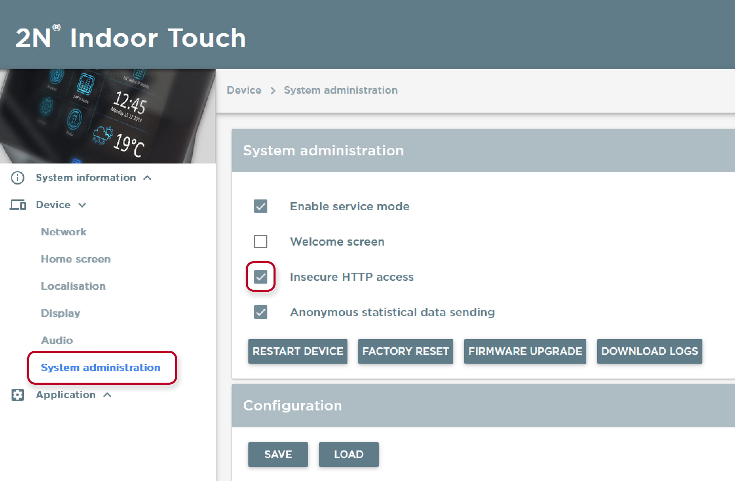Click the Configuration panel heading
735x481 pixels.
point(293,406)
